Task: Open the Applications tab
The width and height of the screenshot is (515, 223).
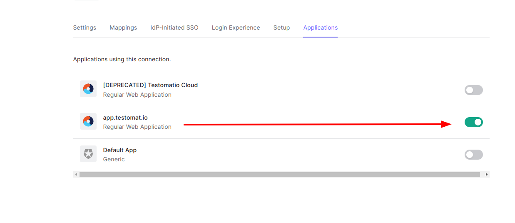Action: point(321,28)
